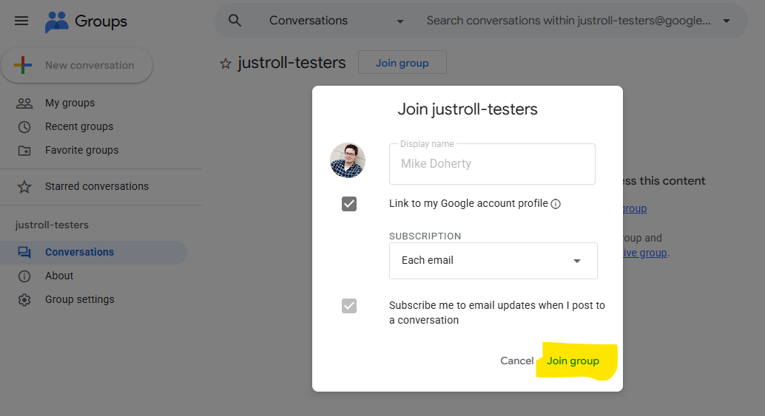Click the Google Groups logo
The height and width of the screenshot is (416, 765).
coord(56,21)
